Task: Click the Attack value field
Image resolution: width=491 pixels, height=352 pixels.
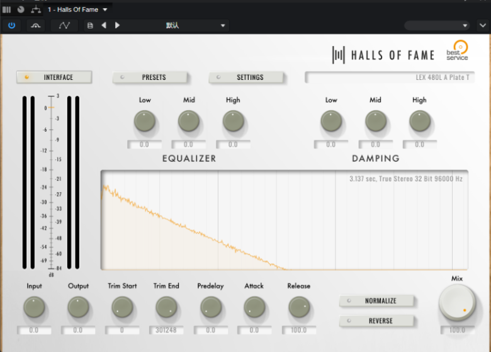Action: tap(254, 330)
